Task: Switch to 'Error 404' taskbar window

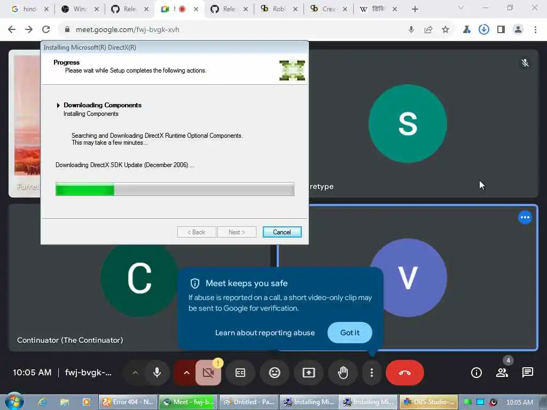Action: pos(128,402)
